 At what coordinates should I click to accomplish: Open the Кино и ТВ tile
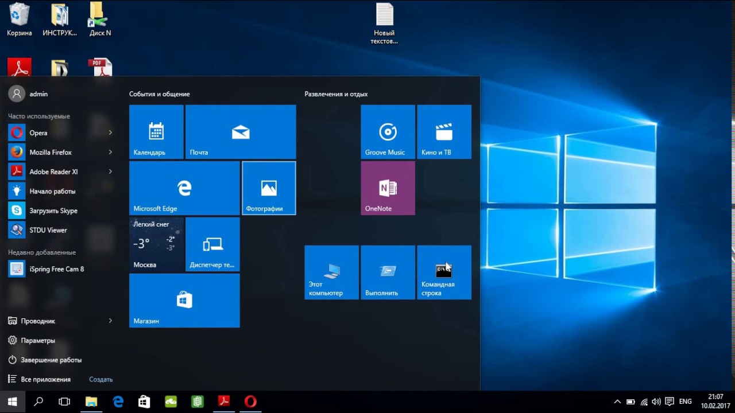point(444,132)
